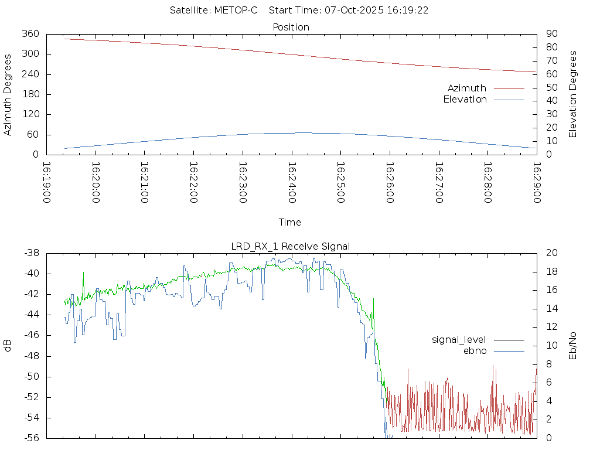The image size is (600, 450).
Task: Click the dB left axis label
Action: pyautogui.click(x=8, y=345)
